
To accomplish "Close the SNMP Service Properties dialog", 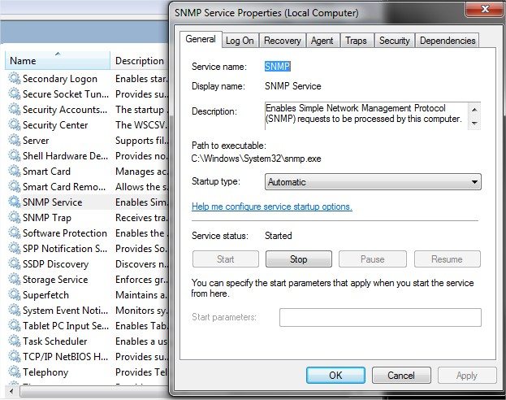I will click(483, 11).
